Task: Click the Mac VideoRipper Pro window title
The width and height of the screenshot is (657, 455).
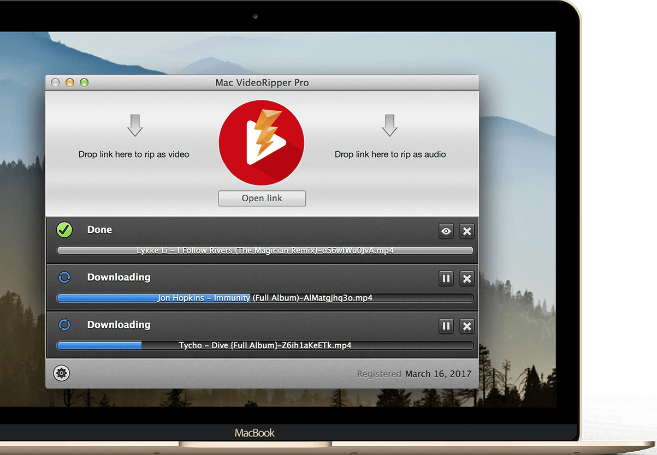Action: coord(262,83)
